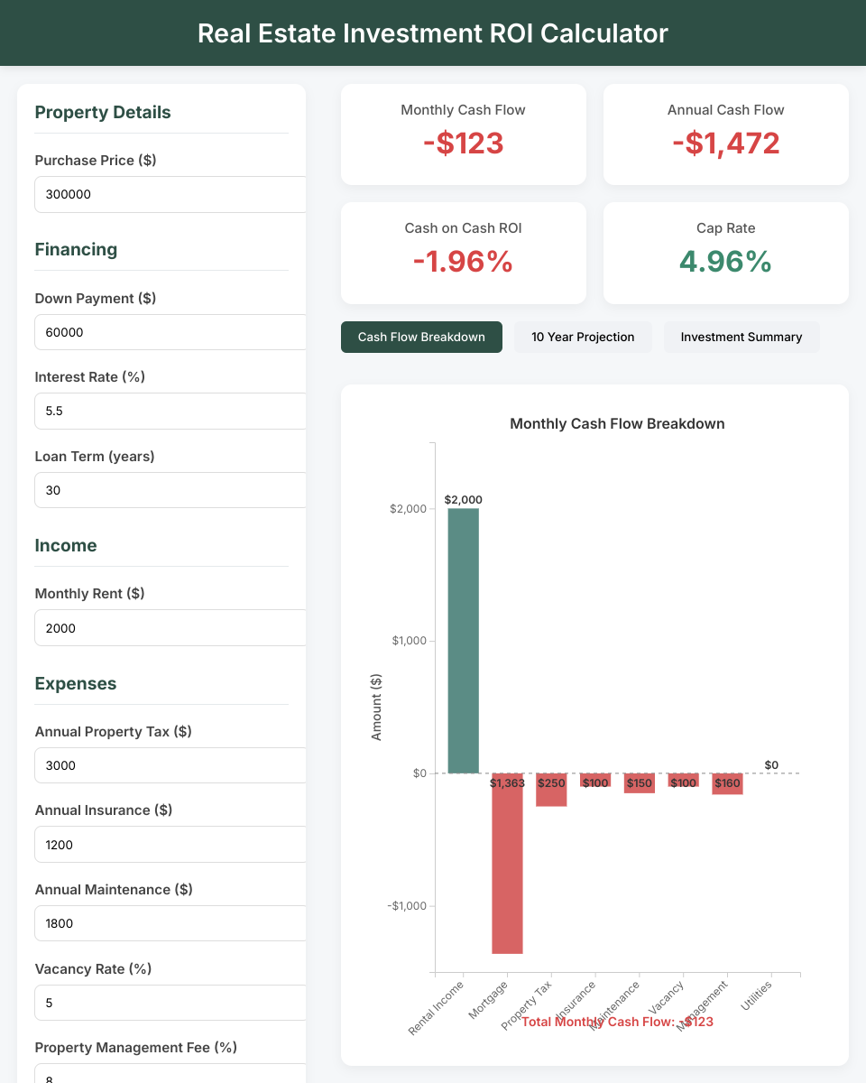The image size is (866, 1083).
Task: Click the Total Monthly Cash Flow text
Action: [x=617, y=1022]
